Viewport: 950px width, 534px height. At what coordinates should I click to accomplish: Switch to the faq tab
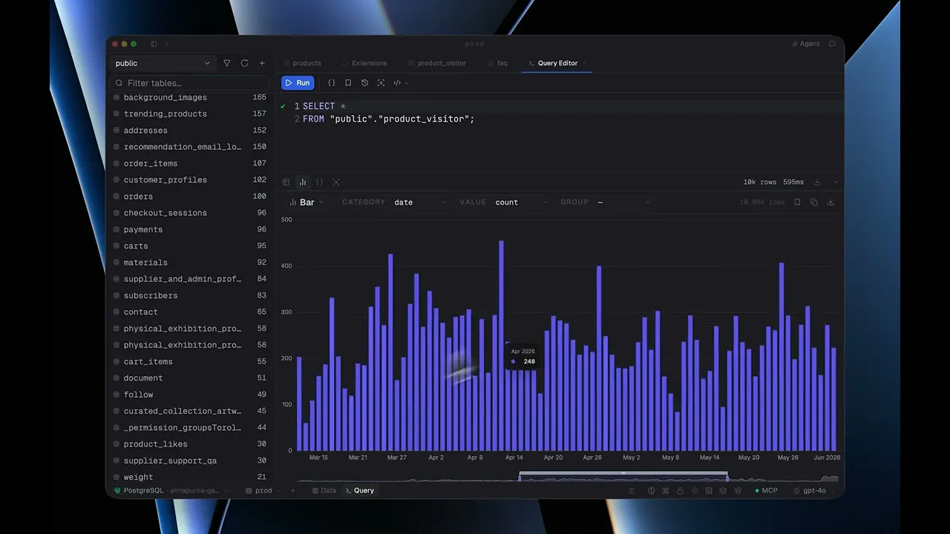point(498,63)
